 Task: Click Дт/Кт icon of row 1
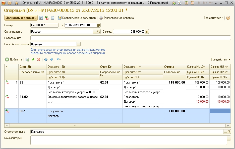7,82
